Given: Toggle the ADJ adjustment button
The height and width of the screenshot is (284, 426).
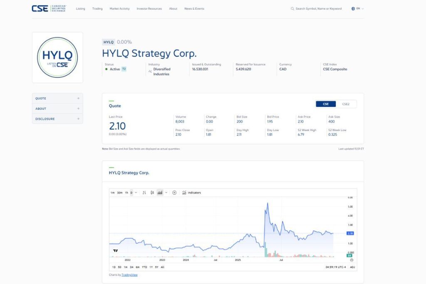Looking at the screenshot, I should point(352,267).
